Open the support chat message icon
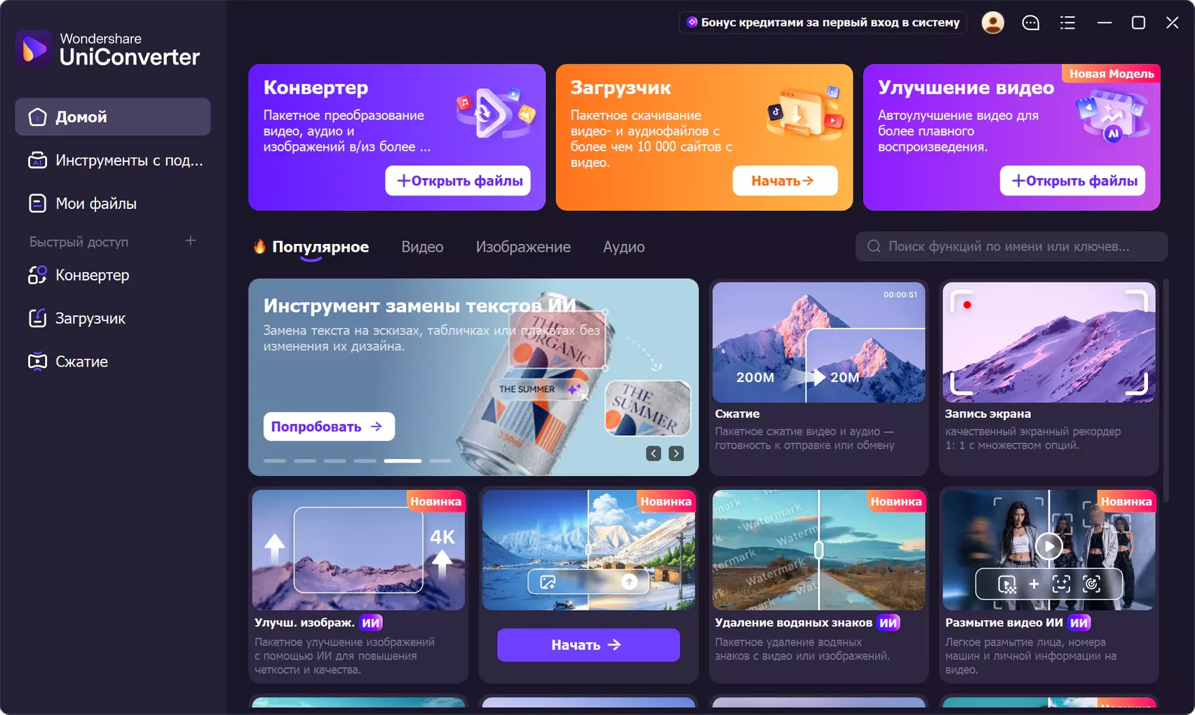Image resolution: width=1195 pixels, height=715 pixels. pos(1030,22)
